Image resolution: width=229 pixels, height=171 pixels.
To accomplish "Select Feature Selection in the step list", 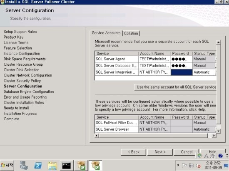I will [x=17, y=48].
